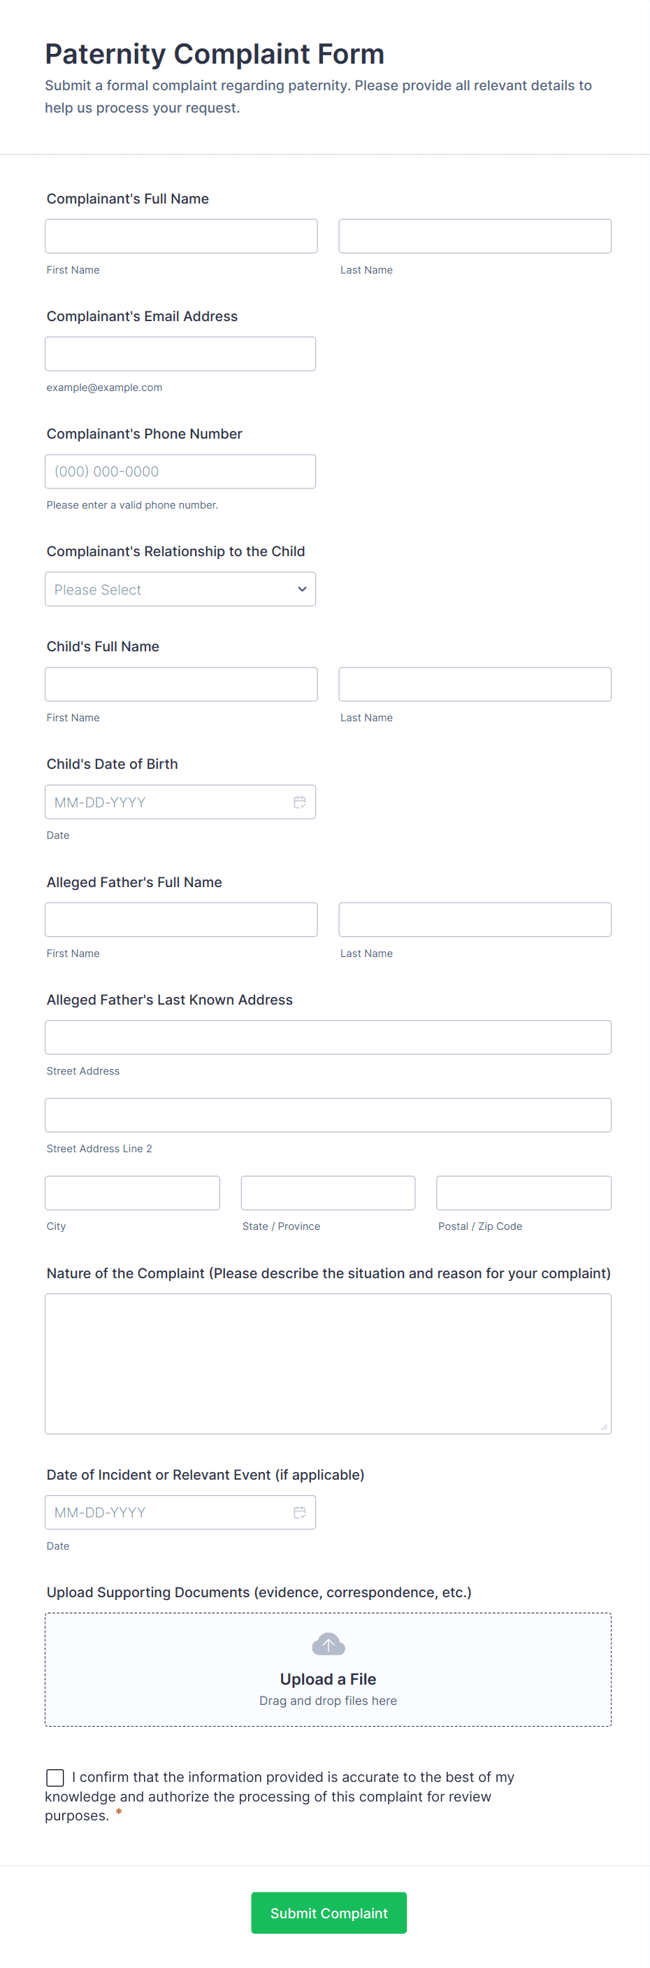Click the dropdown chevron arrow in Please Select
650x1968 pixels.
[302, 589]
